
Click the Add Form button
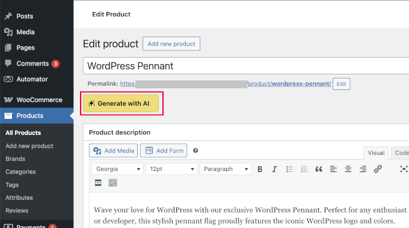click(164, 151)
